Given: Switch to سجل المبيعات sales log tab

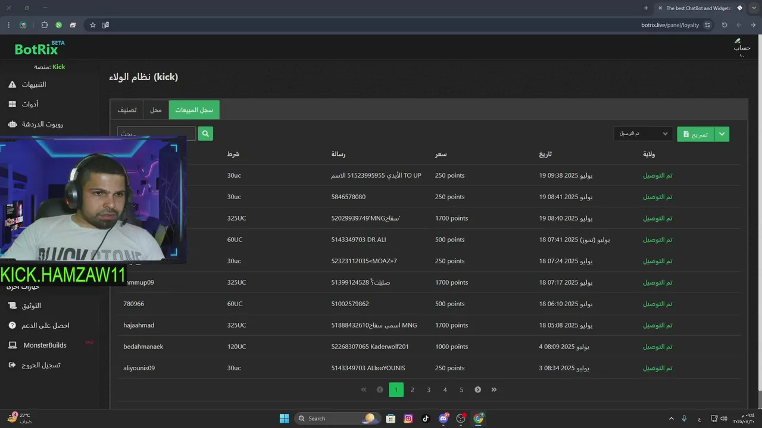Looking at the screenshot, I should coord(194,110).
